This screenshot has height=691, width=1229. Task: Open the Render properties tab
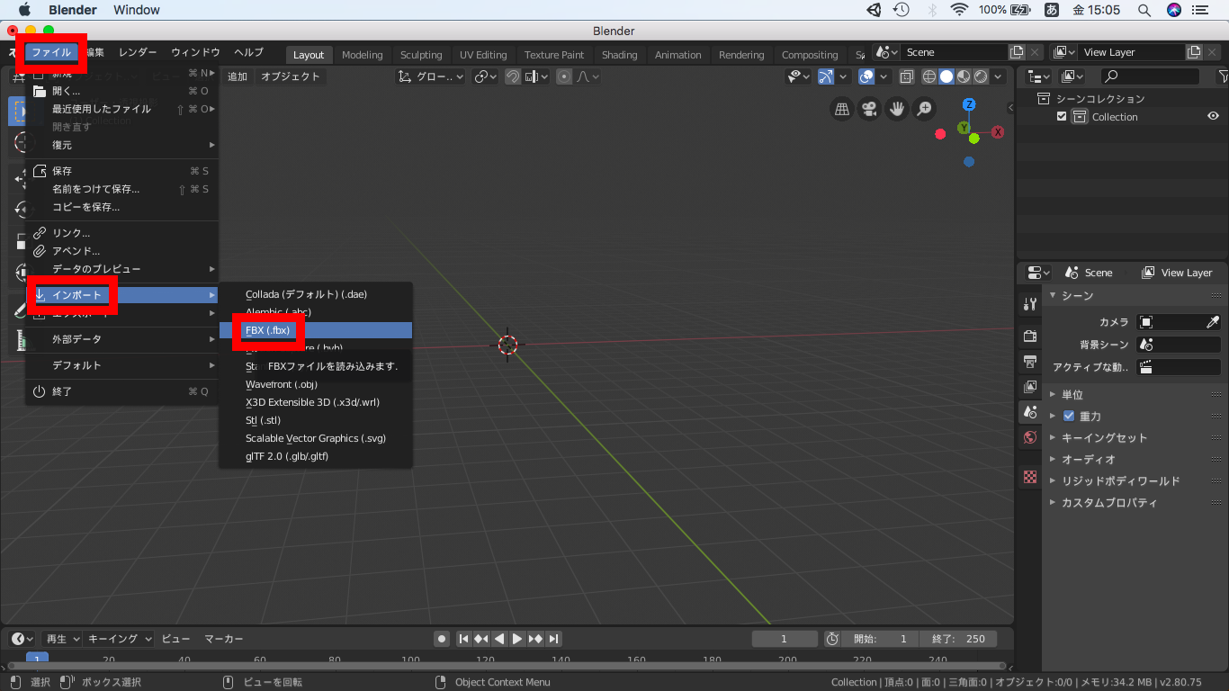[1030, 336]
